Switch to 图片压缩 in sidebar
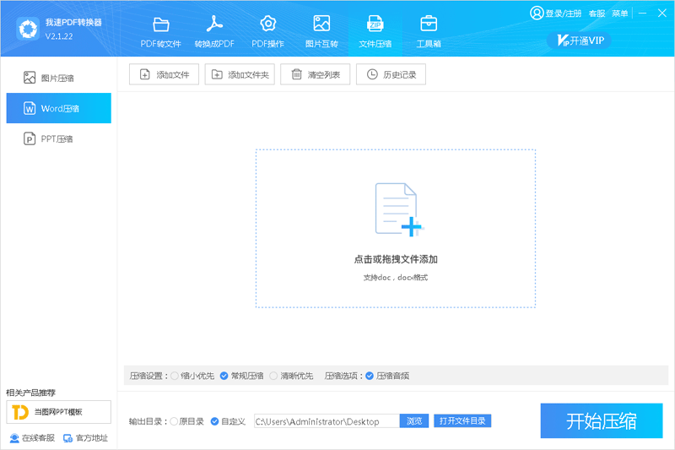Screen dimensions: 675x450 point(57,78)
